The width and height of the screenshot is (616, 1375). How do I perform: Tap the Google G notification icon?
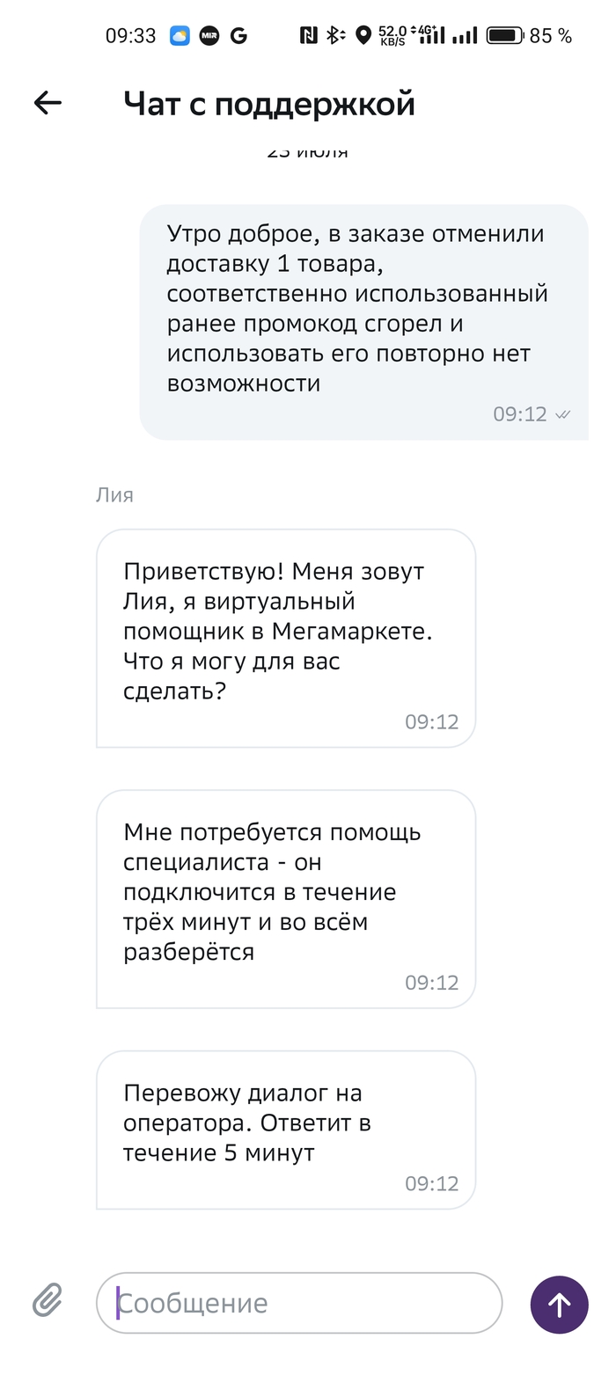pyautogui.click(x=238, y=36)
